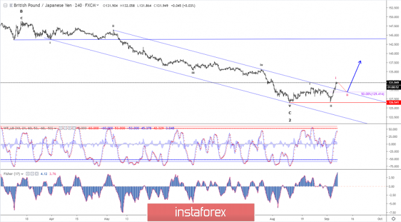
Task: Open Fisher indicator settings icon
Action: point(32,174)
